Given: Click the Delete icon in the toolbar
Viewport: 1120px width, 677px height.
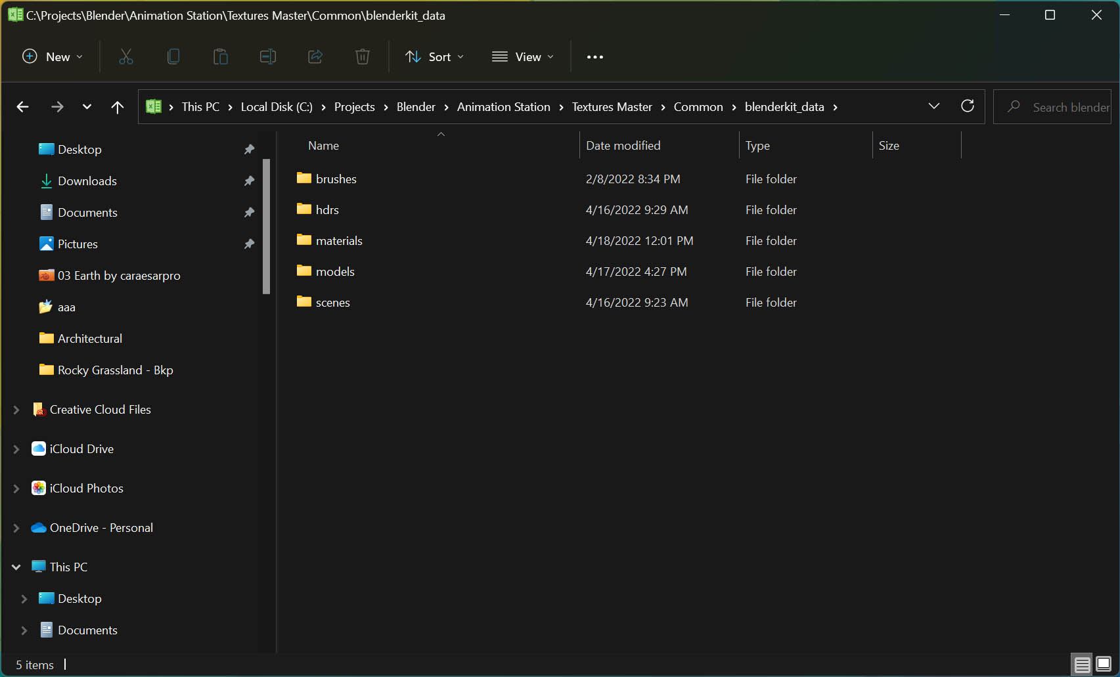Looking at the screenshot, I should (363, 56).
